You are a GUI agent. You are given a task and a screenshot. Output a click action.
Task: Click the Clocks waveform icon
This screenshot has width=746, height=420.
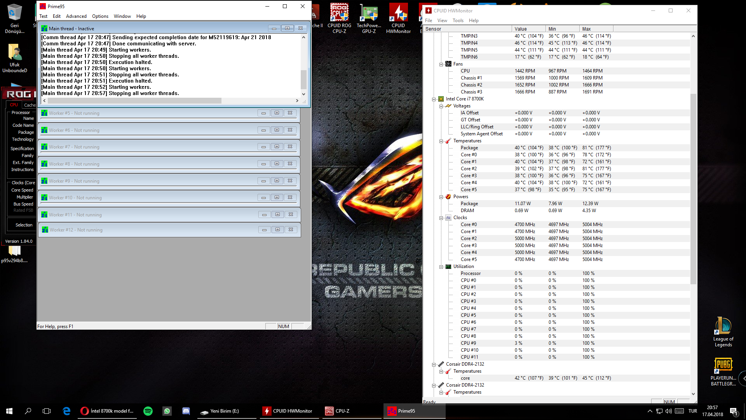448,218
